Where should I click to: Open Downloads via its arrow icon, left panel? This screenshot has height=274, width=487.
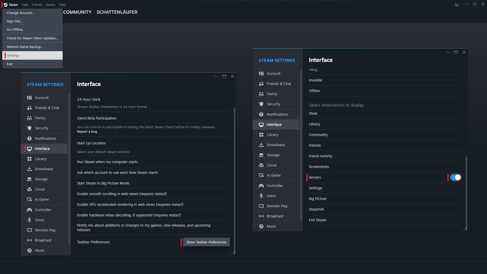29,169
